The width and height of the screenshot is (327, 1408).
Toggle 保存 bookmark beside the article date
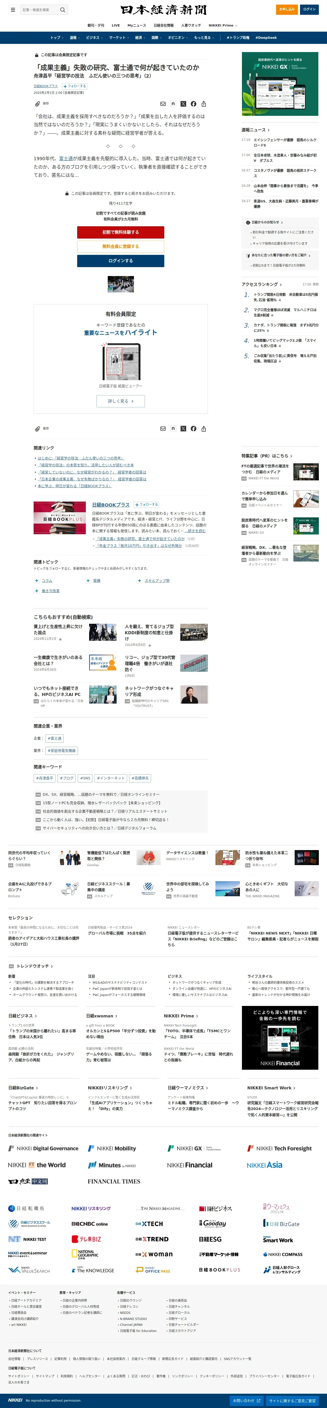[42, 103]
